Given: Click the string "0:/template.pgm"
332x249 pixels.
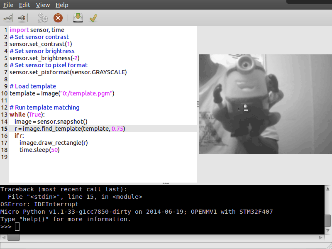Looking at the screenshot, I should [x=86, y=93].
